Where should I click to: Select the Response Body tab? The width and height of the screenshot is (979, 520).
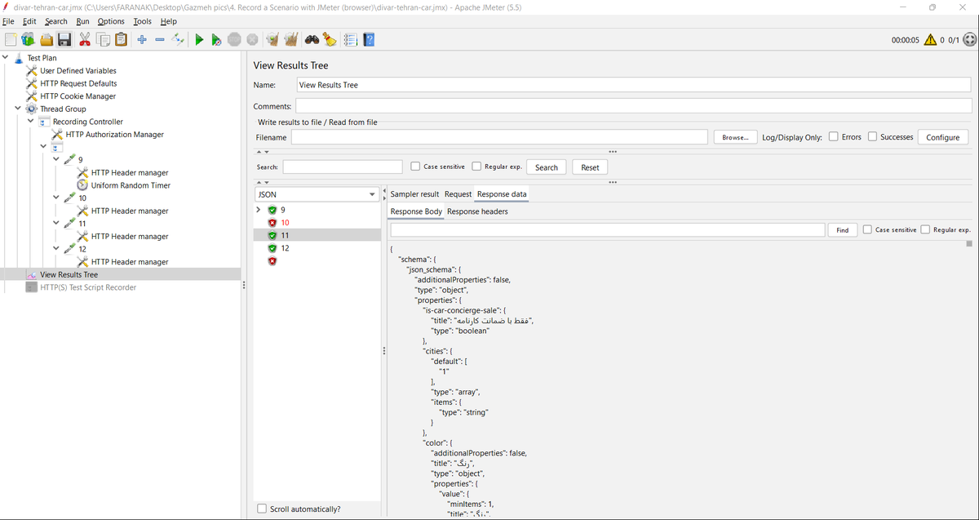click(x=416, y=211)
